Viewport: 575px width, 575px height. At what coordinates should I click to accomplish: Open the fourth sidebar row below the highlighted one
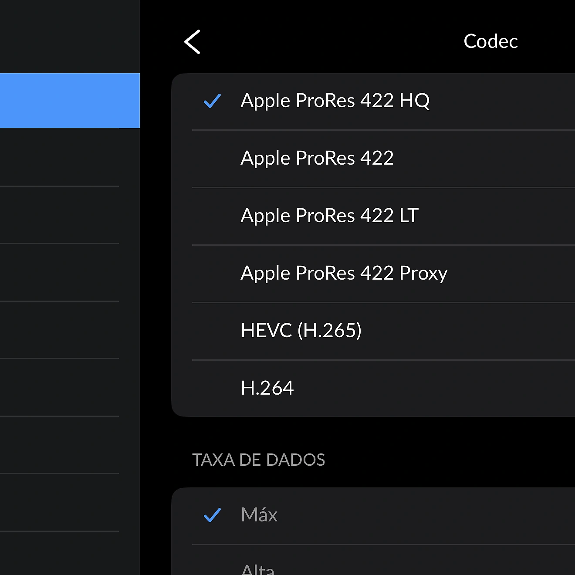coord(60,330)
